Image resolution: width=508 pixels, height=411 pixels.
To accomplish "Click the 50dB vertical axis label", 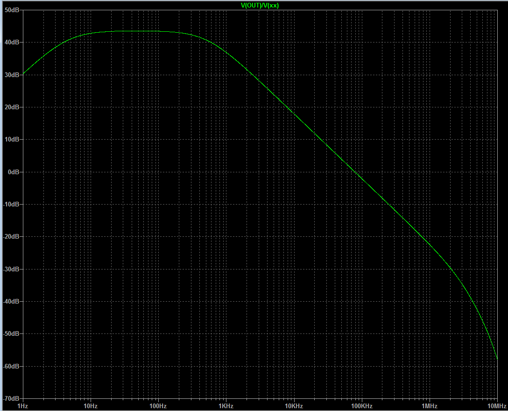I will pyautogui.click(x=12, y=10).
